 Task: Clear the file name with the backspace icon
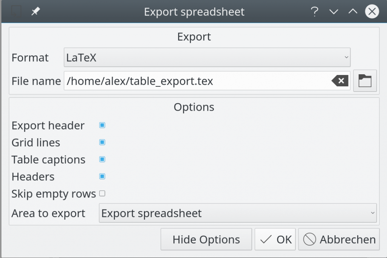coord(339,81)
